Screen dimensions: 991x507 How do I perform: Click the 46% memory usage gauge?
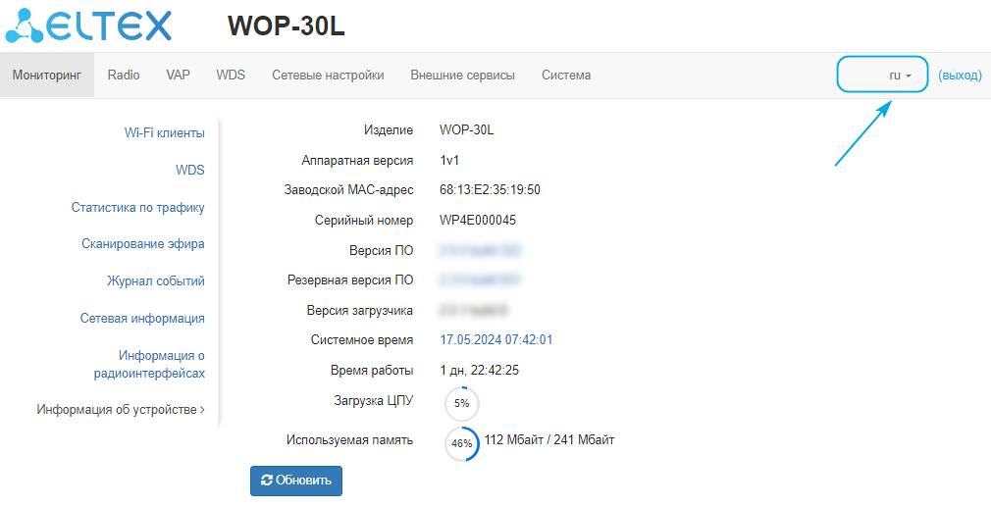pyautogui.click(x=461, y=444)
